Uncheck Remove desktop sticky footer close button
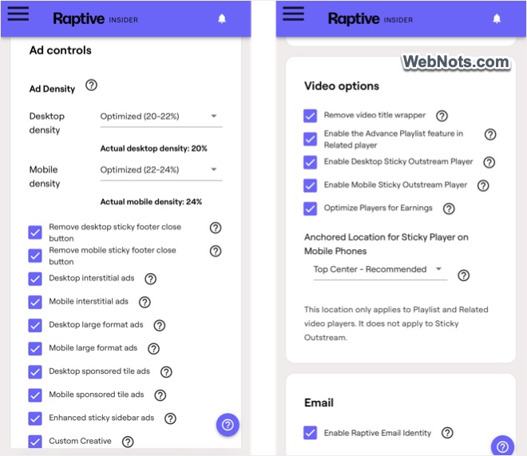 click(35, 232)
